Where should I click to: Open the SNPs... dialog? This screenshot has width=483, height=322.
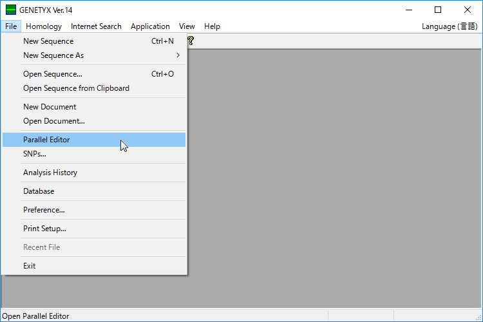click(x=94, y=154)
